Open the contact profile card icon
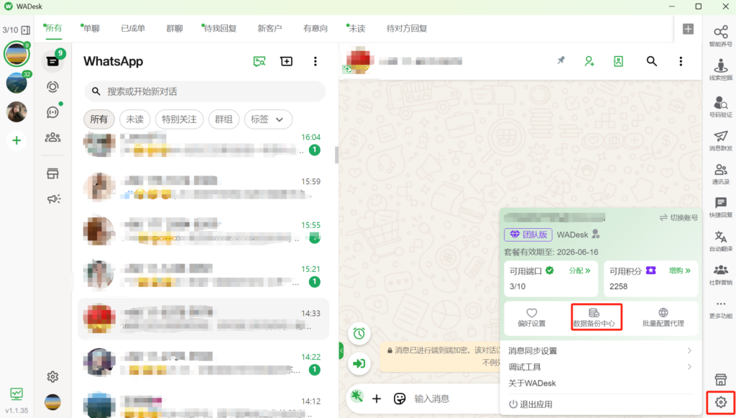This screenshot has width=736, height=418. pos(618,61)
